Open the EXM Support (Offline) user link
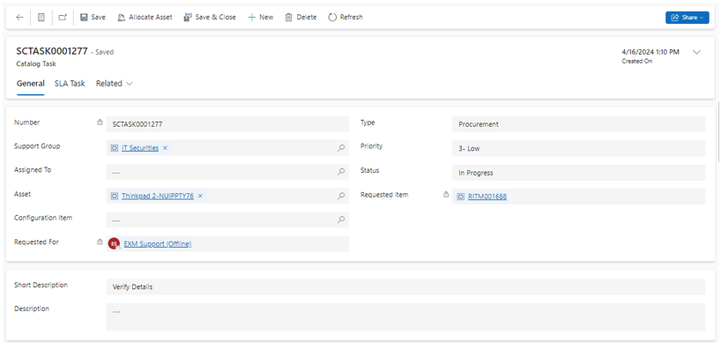The image size is (721, 349). (x=158, y=244)
